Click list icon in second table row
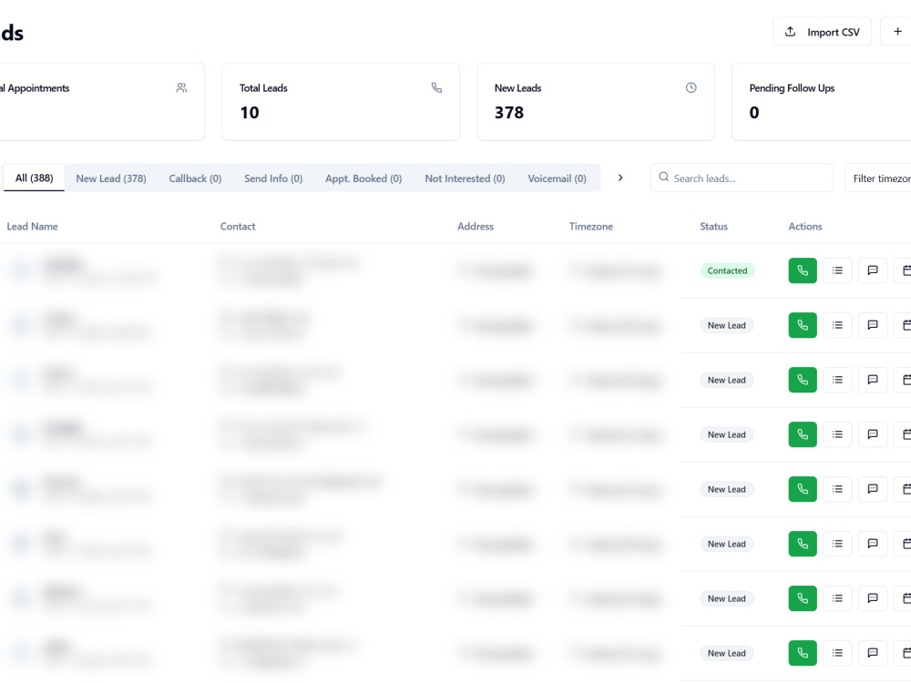Viewport: 911px width, 683px height. 837,325
